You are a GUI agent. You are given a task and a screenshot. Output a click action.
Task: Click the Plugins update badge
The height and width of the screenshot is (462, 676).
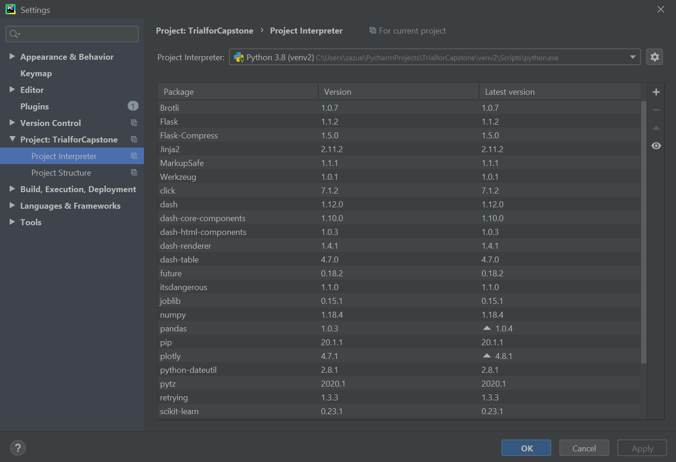tap(133, 106)
